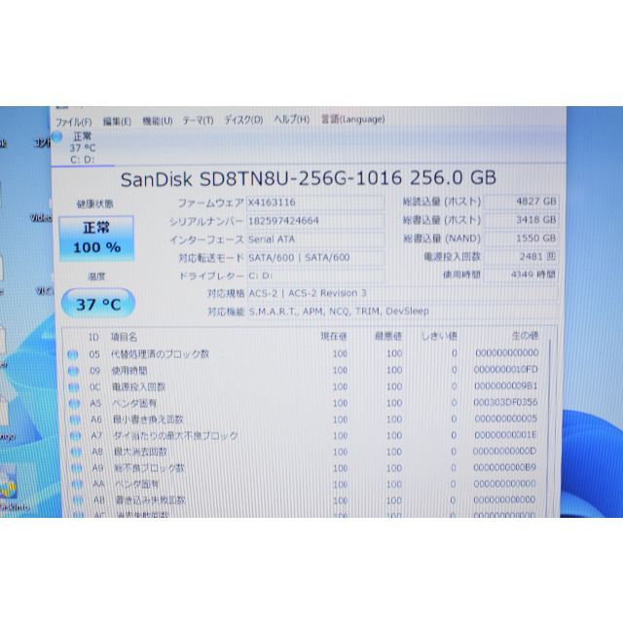The height and width of the screenshot is (623, 623).
Task: Click the status orb for attribute A7
Action: coord(76,436)
